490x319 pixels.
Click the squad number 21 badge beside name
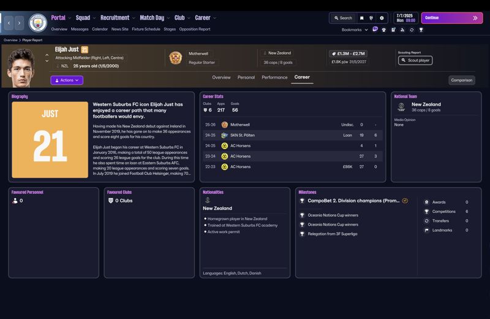[85, 50]
